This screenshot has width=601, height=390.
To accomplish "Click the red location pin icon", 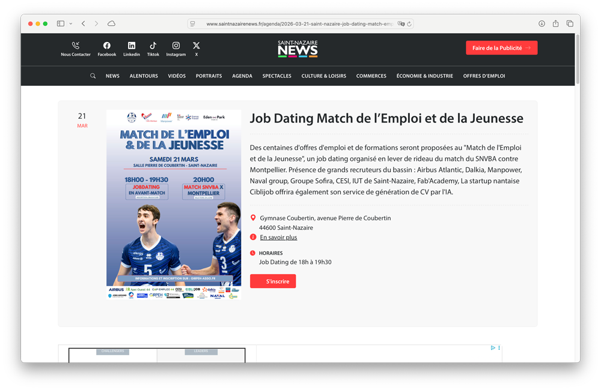I will pyautogui.click(x=254, y=218).
